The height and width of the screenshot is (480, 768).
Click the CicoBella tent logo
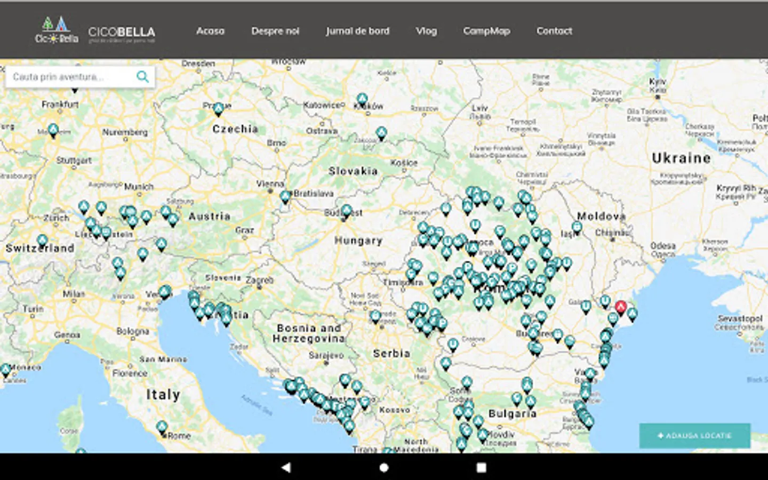(x=57, y=30)
